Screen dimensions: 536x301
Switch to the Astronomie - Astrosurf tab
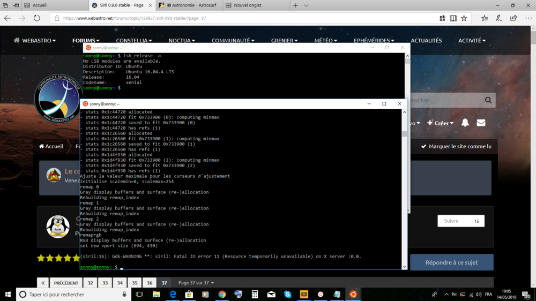click(189, 5)
